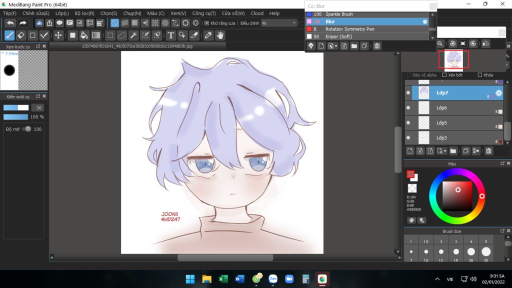Toggle Khử răng cưa anti-aliasing checkbox
Screen dimensions: 512x288
[x=206, y=23]
